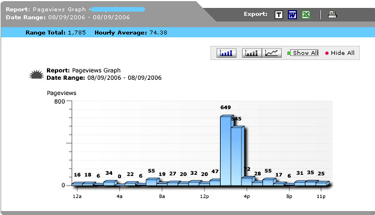Screen dimensions: 375x215
Task: Click Hide All to hide all series
Action: [x=342, y=53]
